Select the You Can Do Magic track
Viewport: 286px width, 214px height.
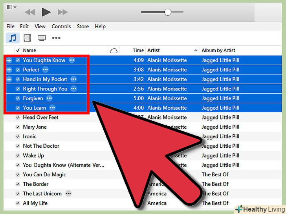(x=44, y=175)
